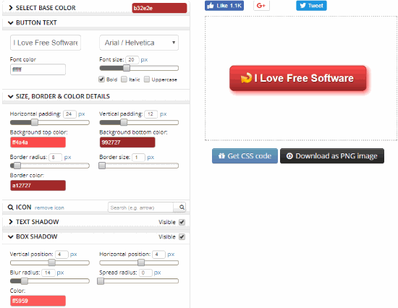Click the Border radius value field

(55, 158)
